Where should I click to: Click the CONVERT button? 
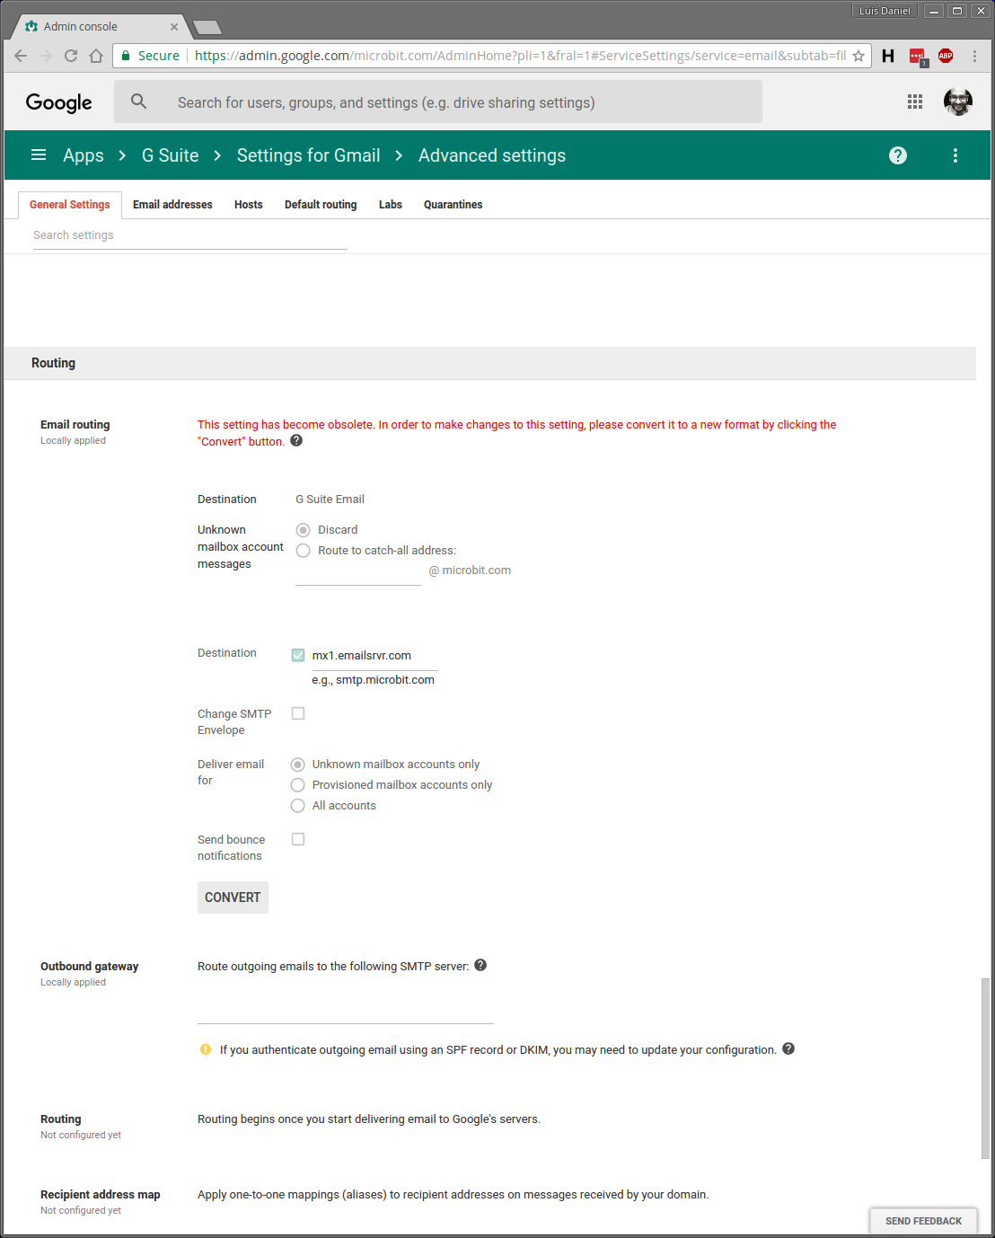[x=233, y=898]
